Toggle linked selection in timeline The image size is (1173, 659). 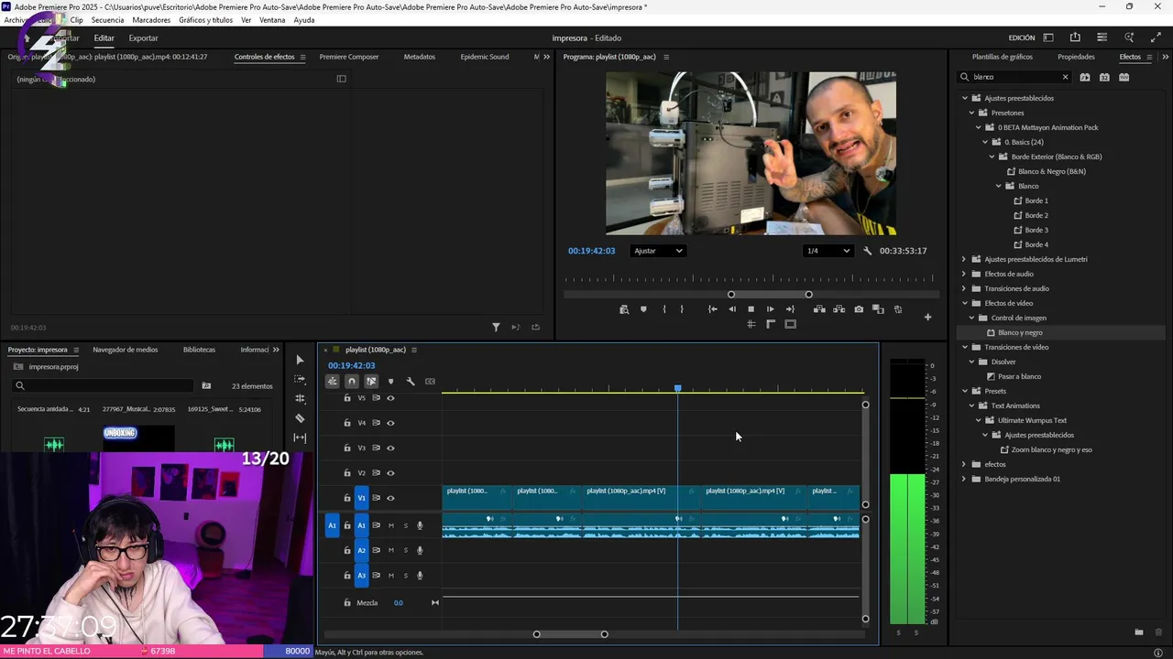click(x=371, y=382)
